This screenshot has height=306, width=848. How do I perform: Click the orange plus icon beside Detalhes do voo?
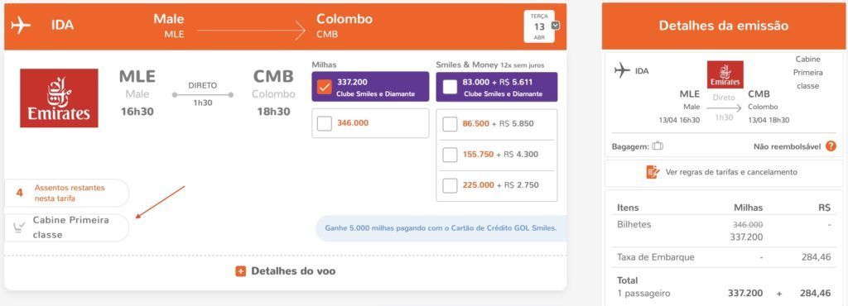click(241, 271)
